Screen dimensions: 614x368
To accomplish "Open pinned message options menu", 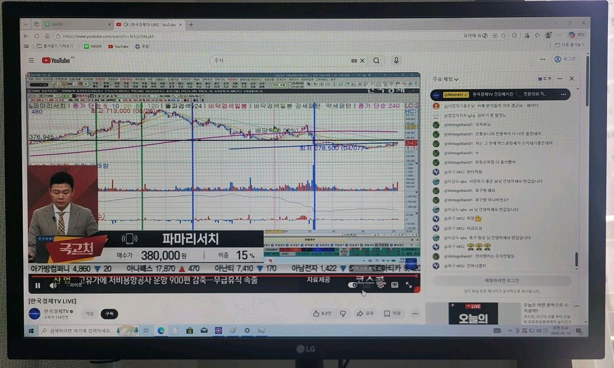I will 563,94.
